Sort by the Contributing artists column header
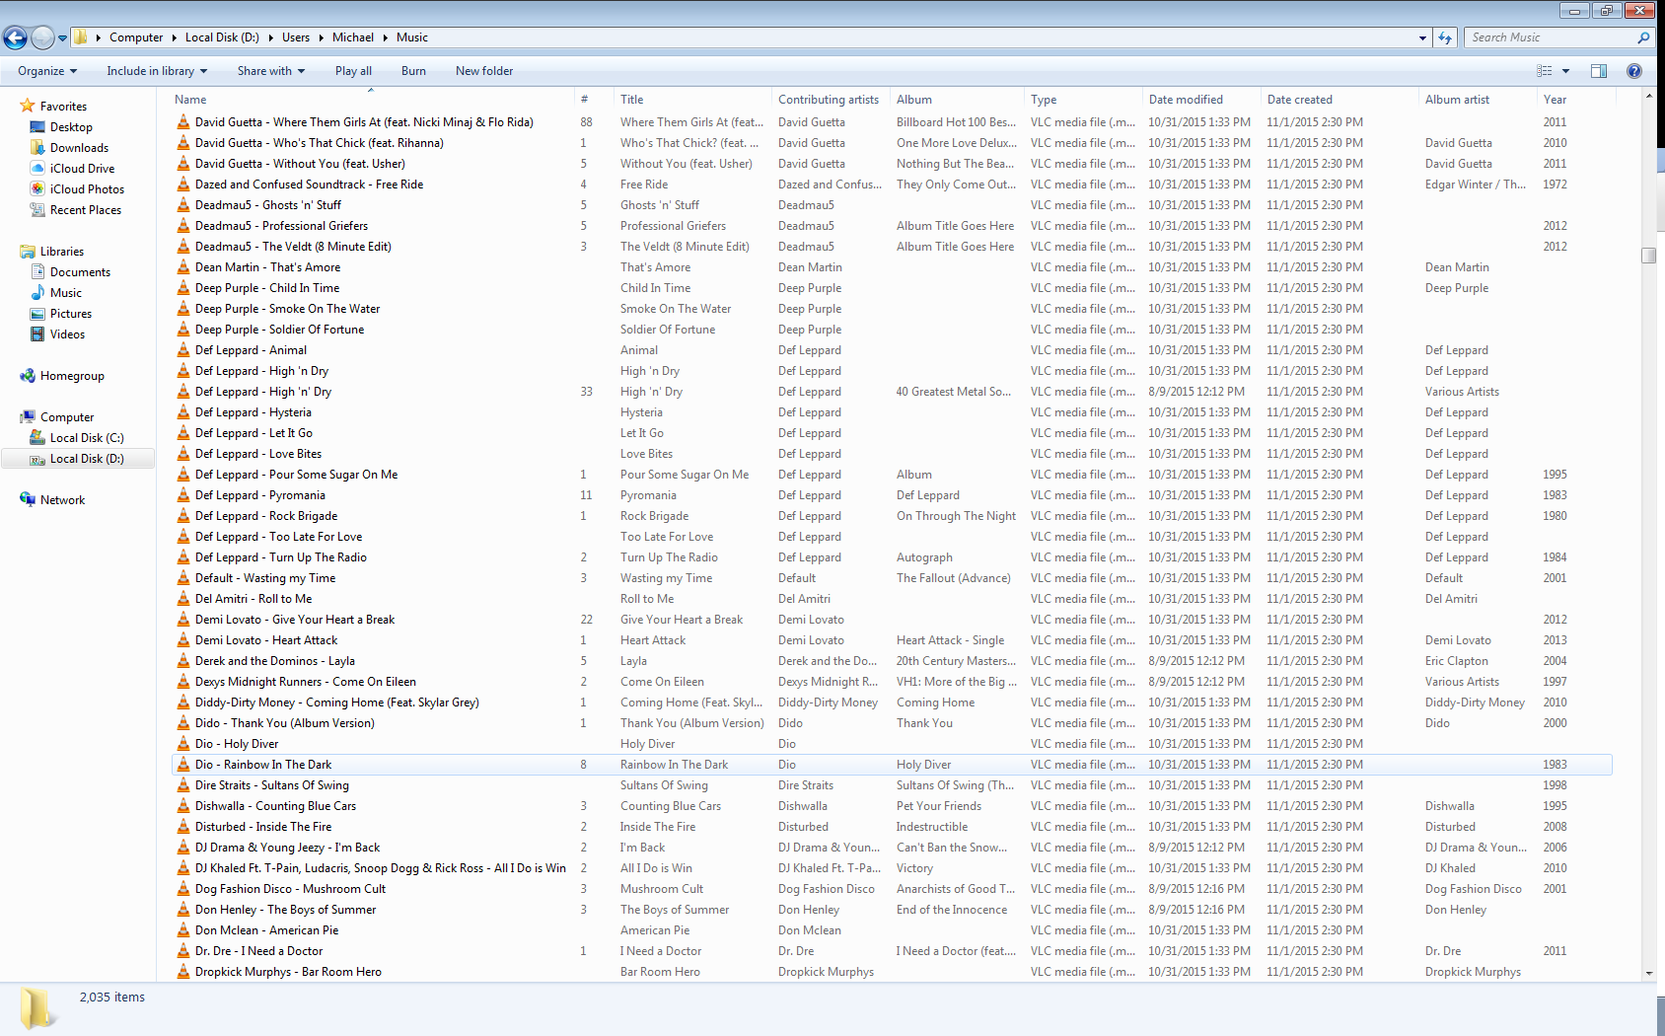This screenshot has width=1665, height=1036. coord(829,100)
